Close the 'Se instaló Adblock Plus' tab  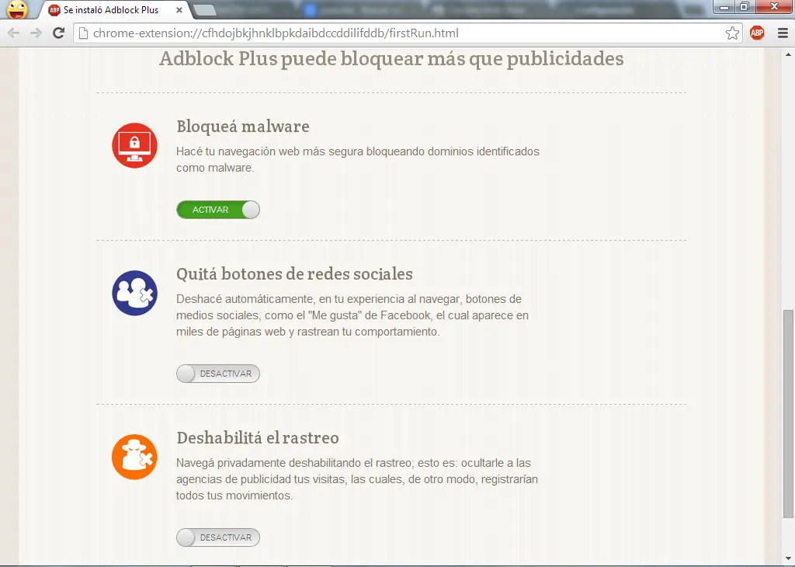point(179,10)
